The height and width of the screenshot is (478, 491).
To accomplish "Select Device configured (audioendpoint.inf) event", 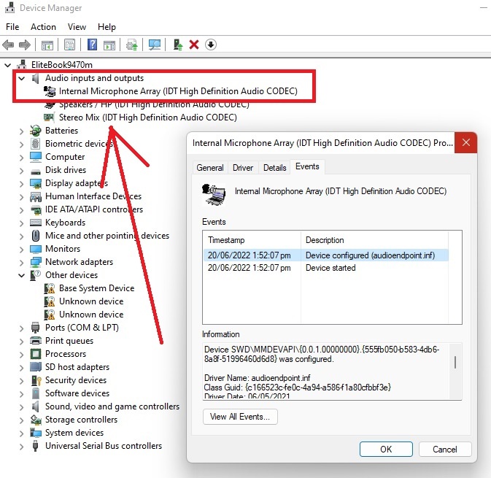I will point(325,255).
